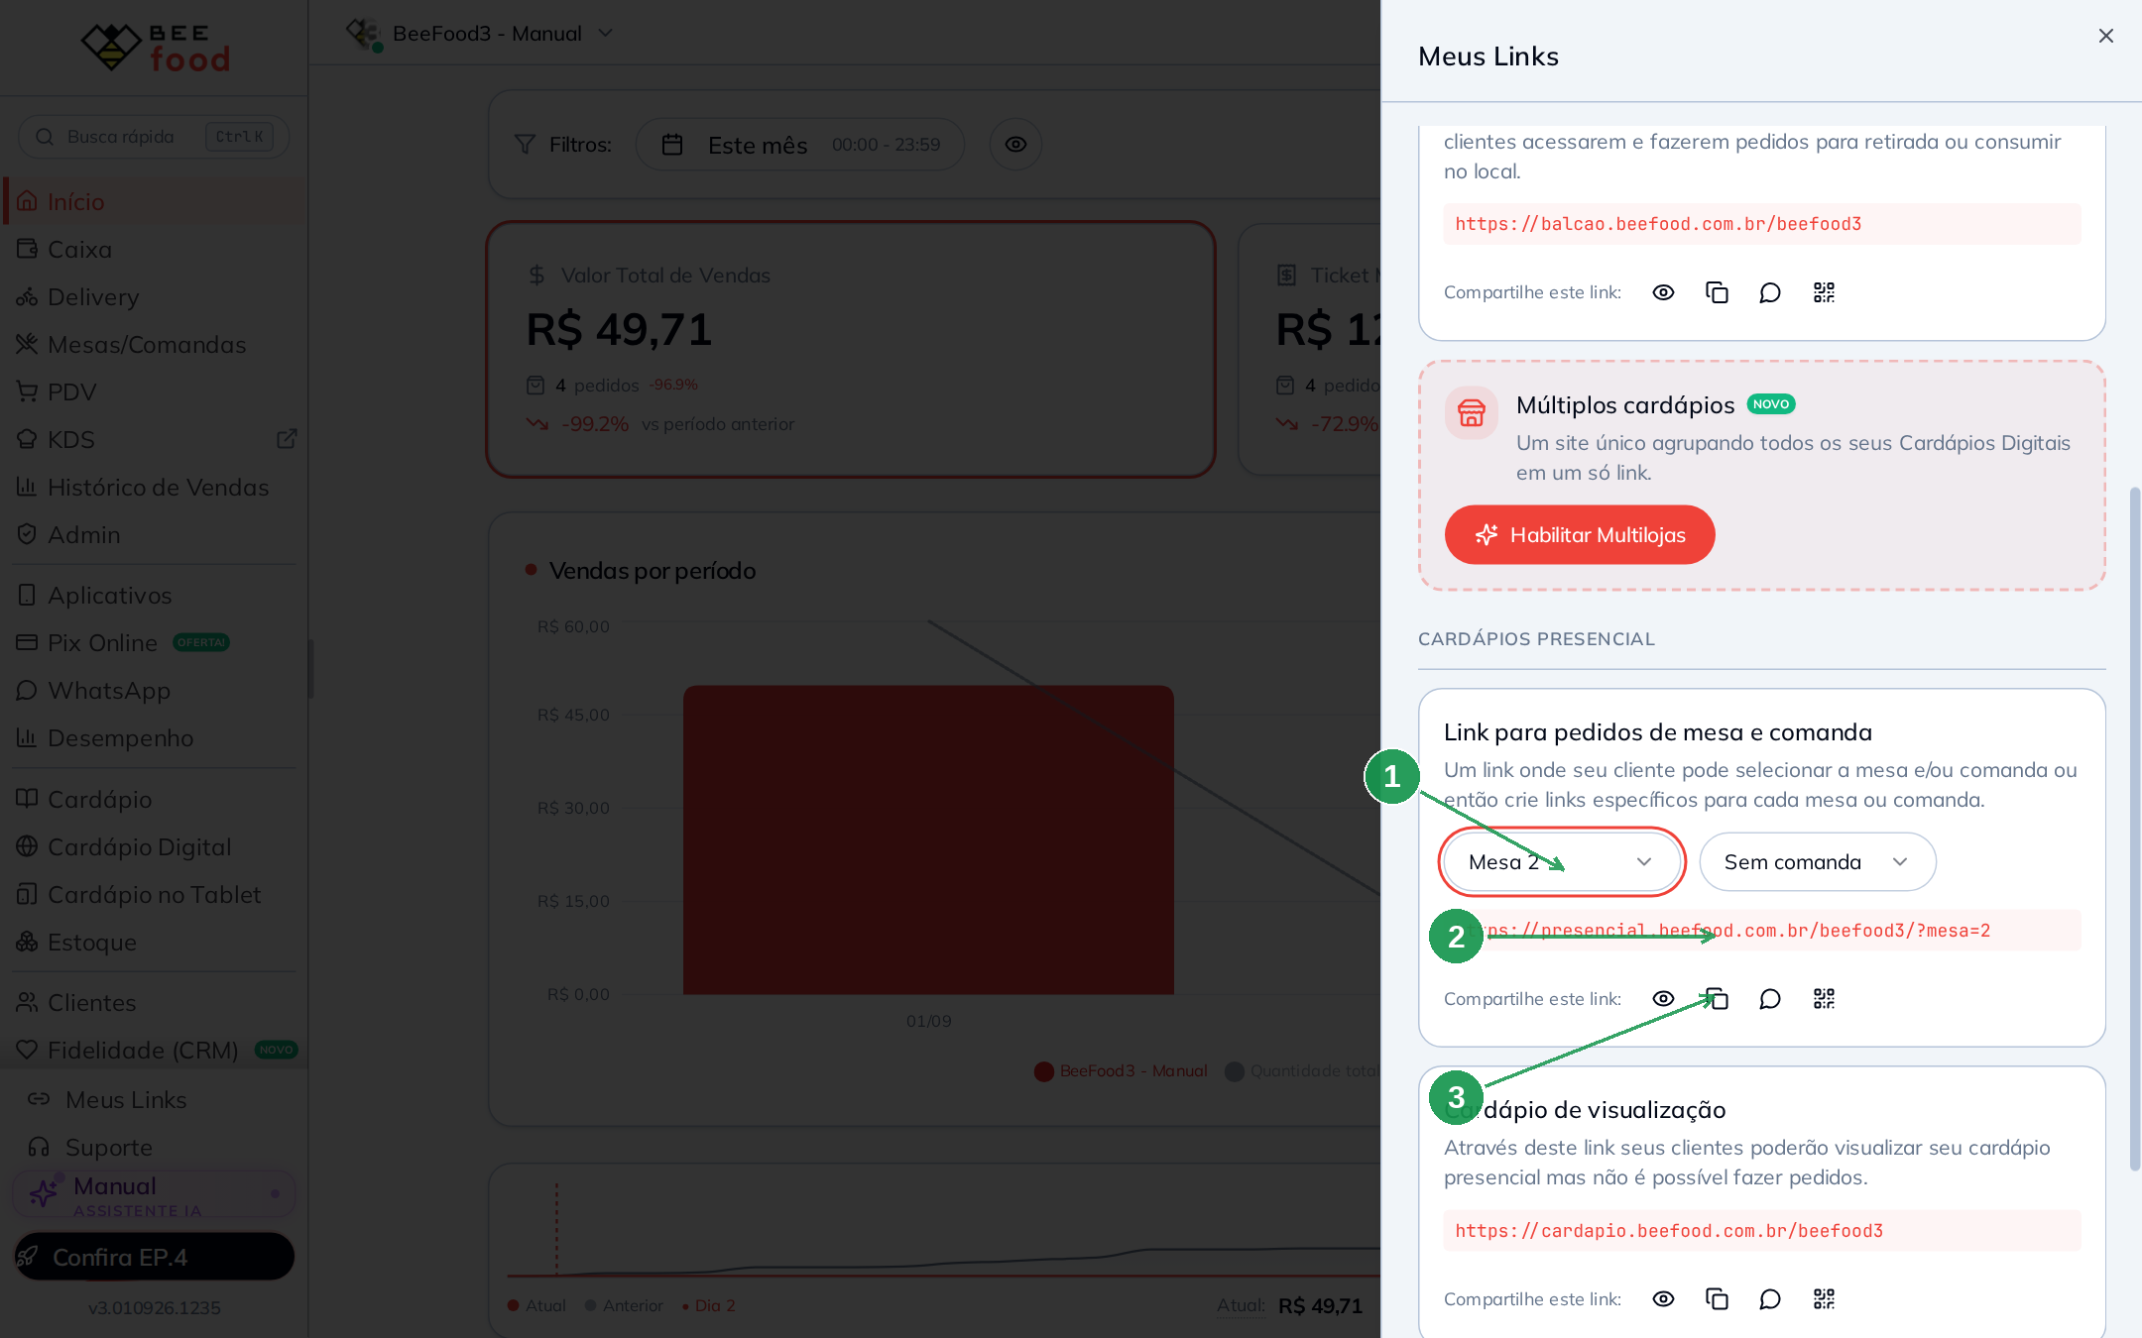Show QR code for cardapio link
The image size is (2142, 1338).
1824,1299
